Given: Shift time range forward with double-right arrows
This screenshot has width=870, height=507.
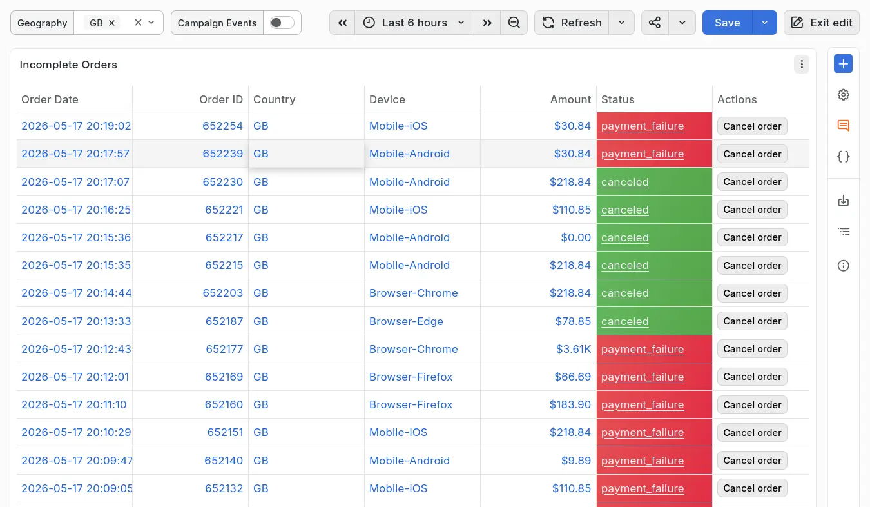Looking at the screenshot, I should (487, 23).
